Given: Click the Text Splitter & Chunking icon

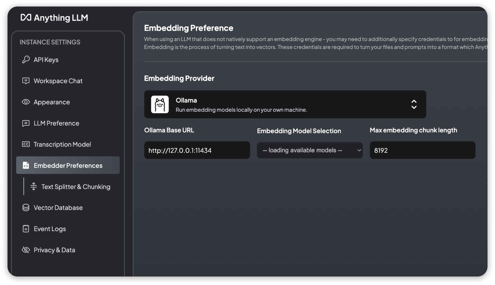Looking at the screenshot, I should point(33,186).
